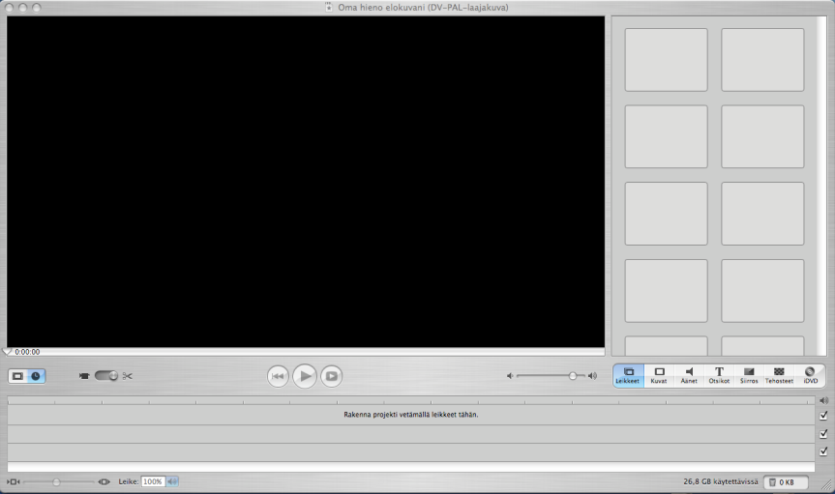Click the timeline zoom-in icon
The height and width of the screenshot is (494, 835).
[104, 481]
